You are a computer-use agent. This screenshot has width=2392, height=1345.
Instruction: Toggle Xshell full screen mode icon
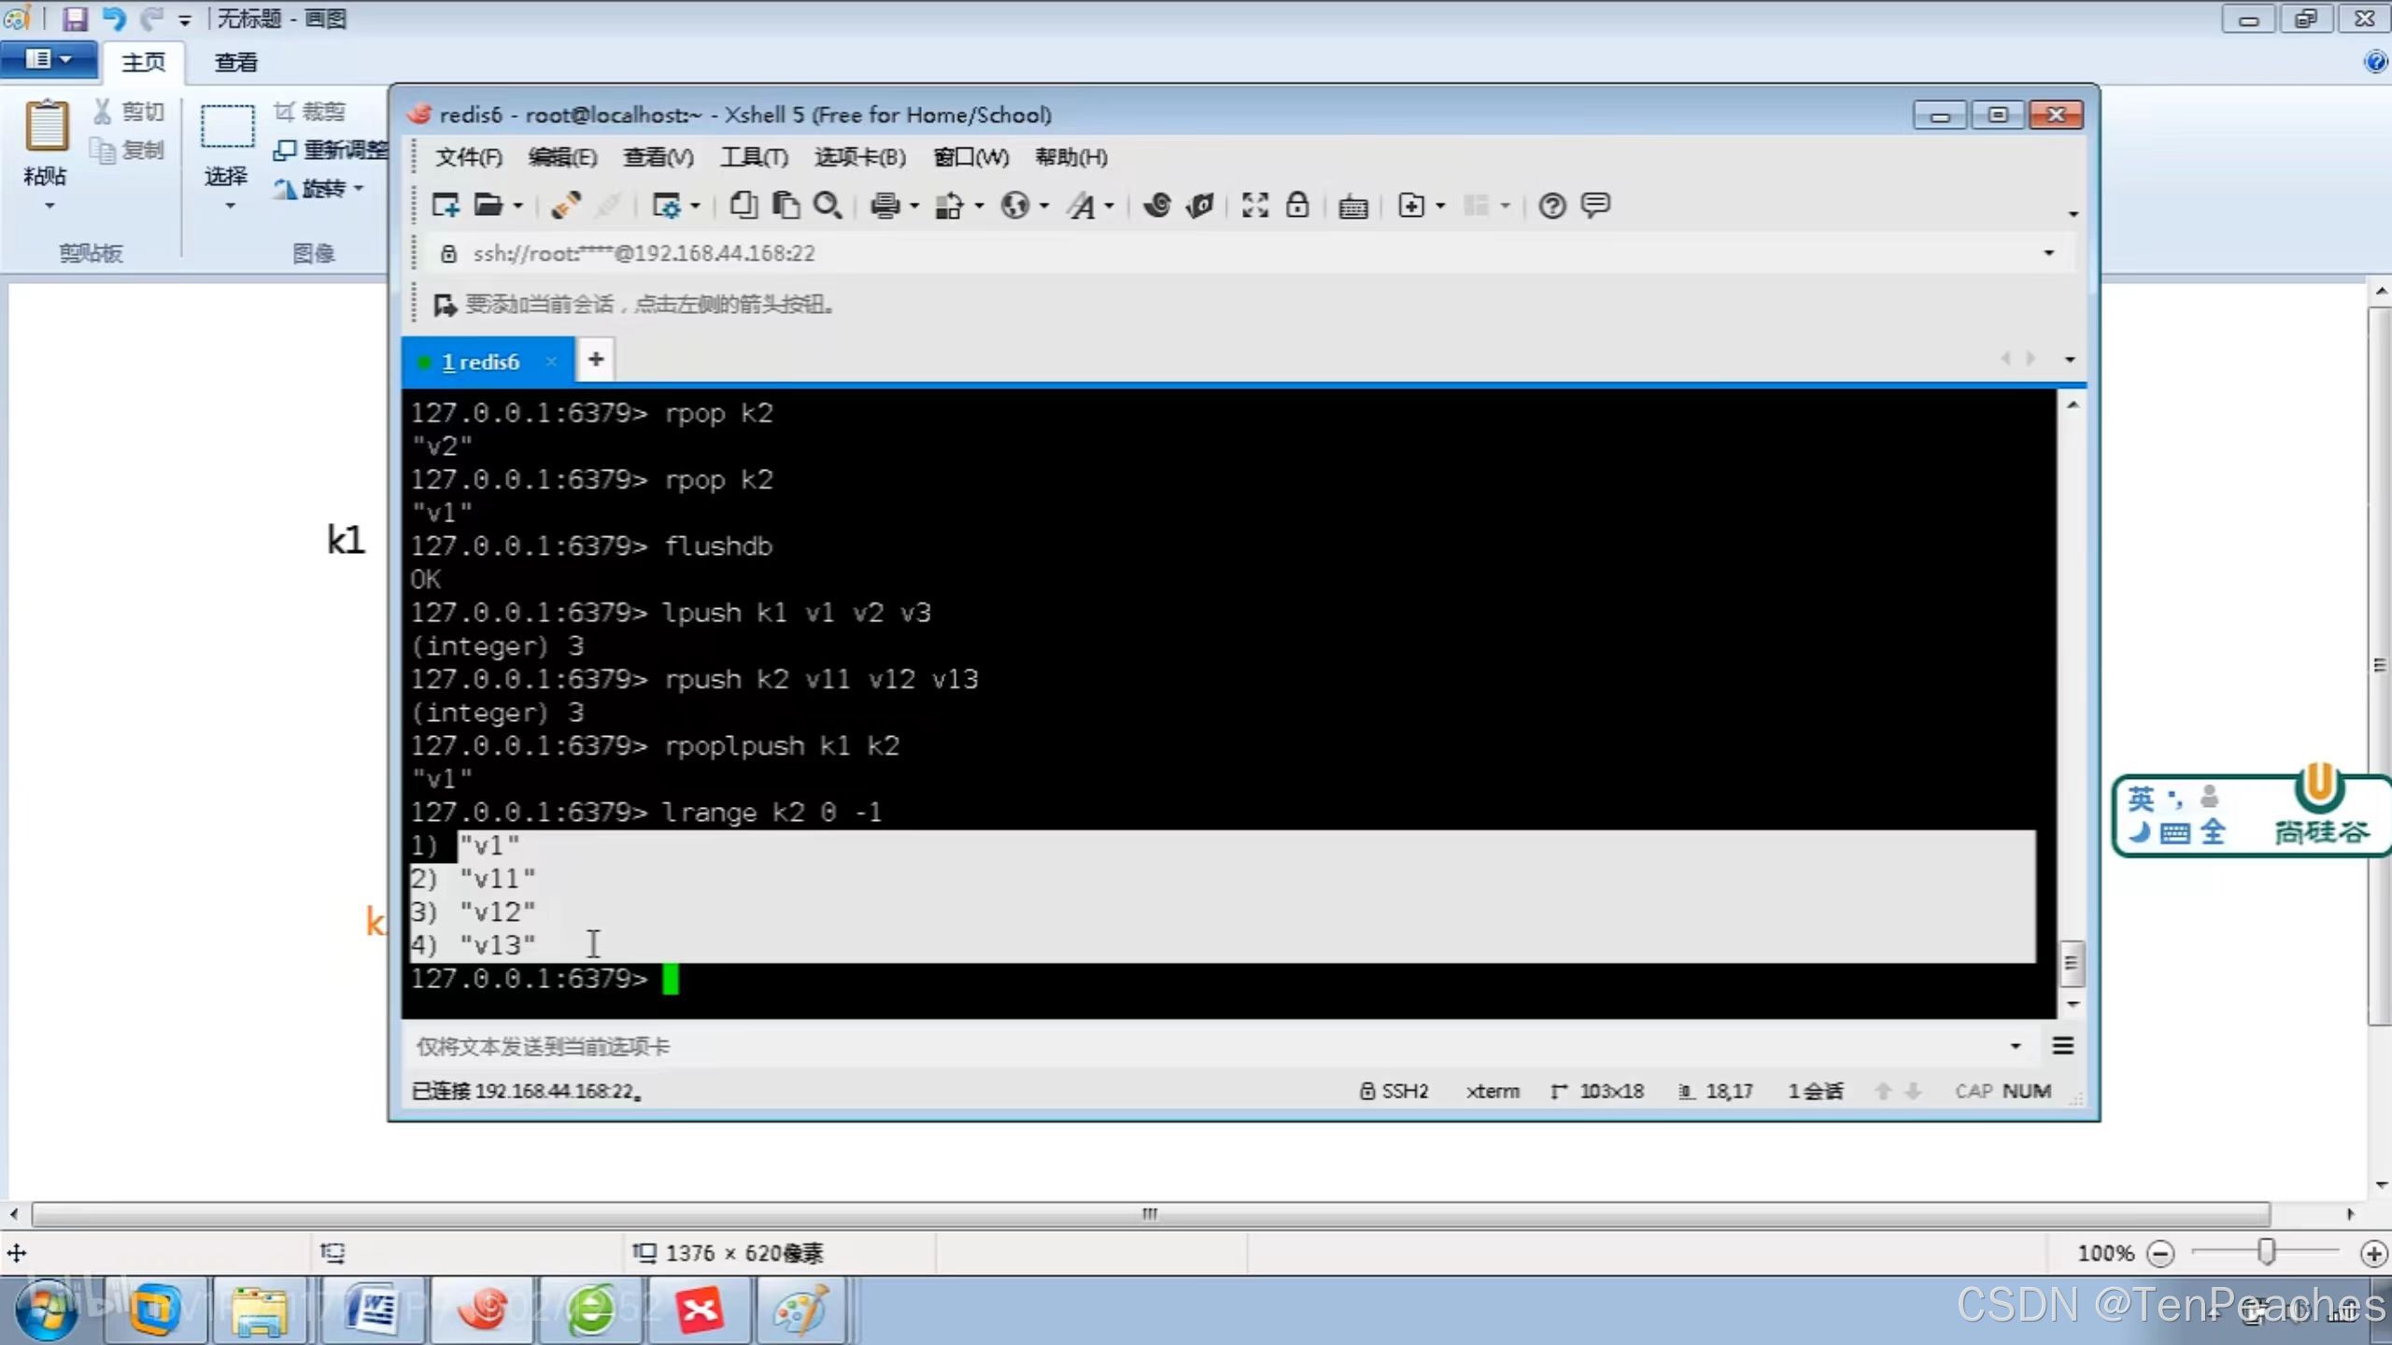1254,205
